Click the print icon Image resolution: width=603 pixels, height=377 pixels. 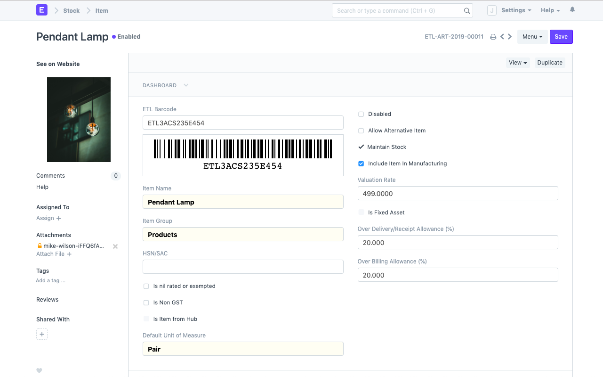click(493, 37)
